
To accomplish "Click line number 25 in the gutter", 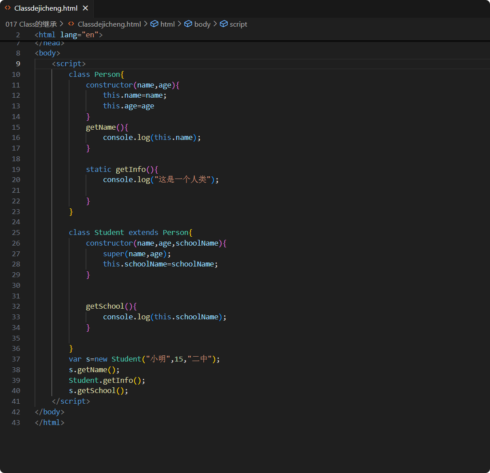I will point(16,232).
